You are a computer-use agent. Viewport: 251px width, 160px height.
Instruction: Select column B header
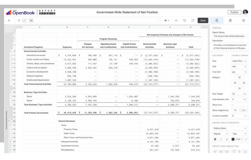click(67, 27)
